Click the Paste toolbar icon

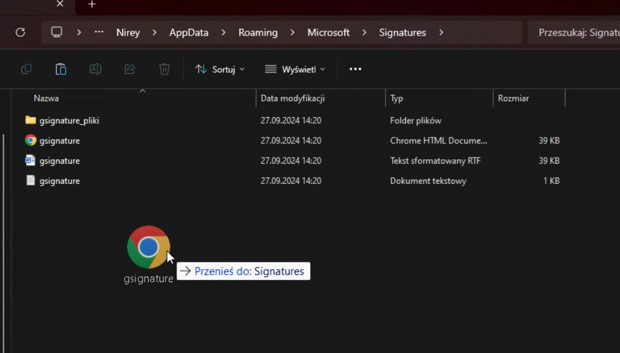[x=61, y=69]
